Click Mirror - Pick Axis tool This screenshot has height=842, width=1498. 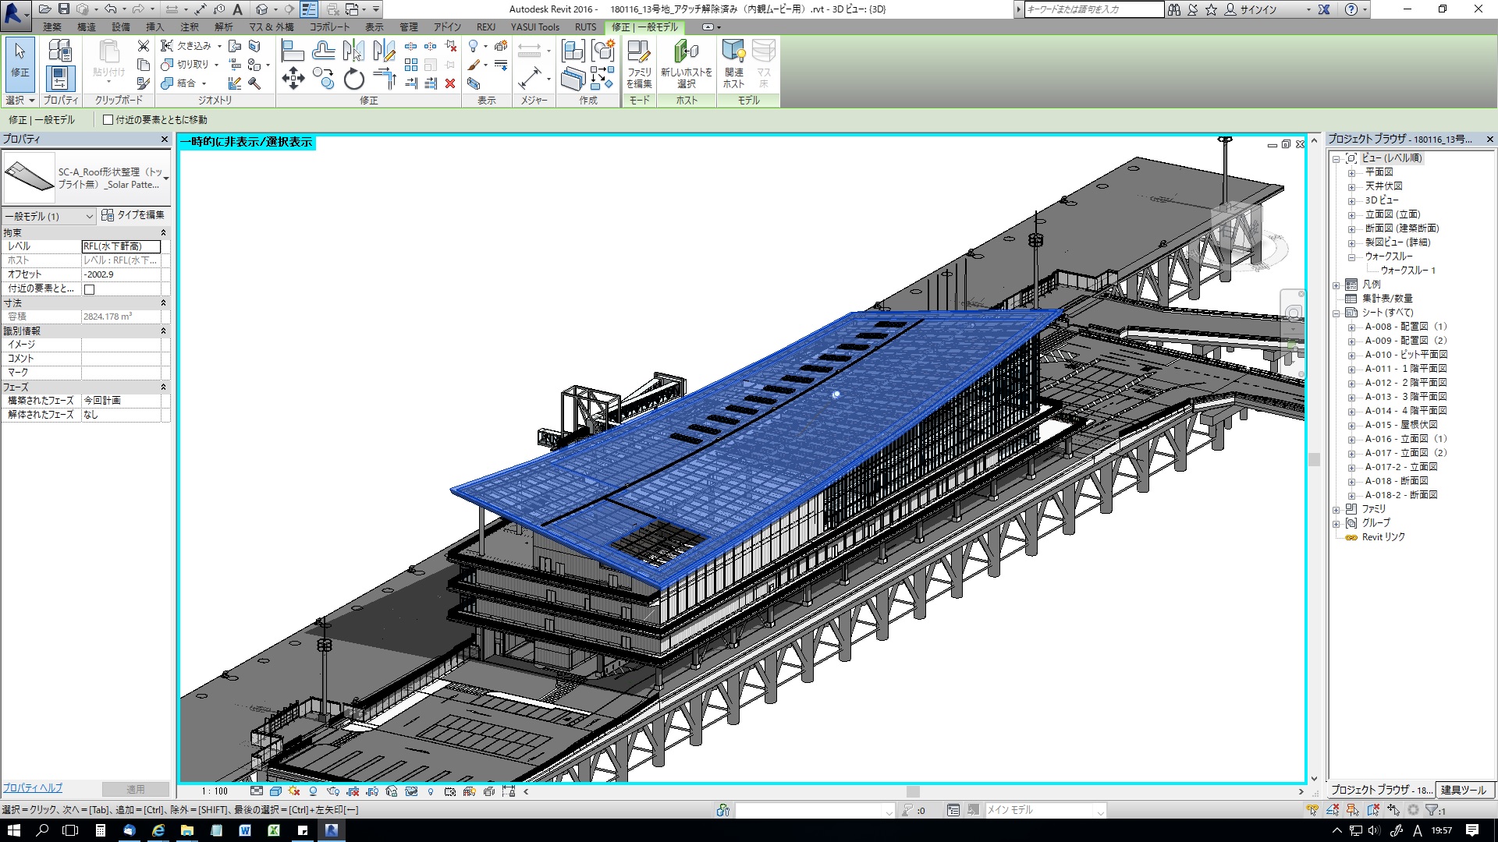tap(353, 51)
